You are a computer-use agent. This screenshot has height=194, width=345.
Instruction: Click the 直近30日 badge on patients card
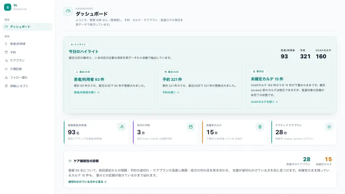coord(83,72)
